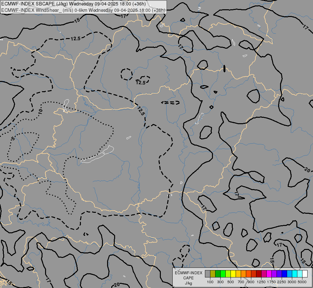Image resolution: width=313 pixels, height=288 pixels.
Task: Select the bright cyan legend swatch
Action: point(295,274)
